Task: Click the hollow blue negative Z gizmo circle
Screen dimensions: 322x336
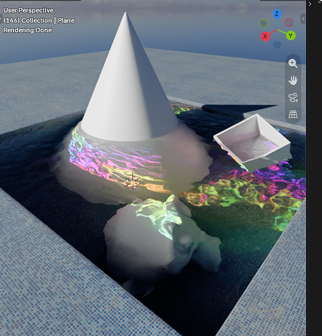Action: (x=277, y=45)
